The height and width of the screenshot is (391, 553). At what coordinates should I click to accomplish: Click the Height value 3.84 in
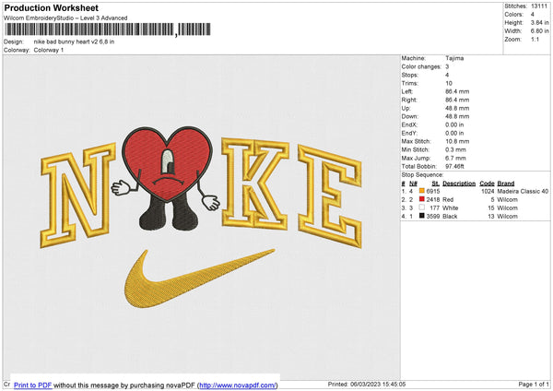tap(539, 22)
